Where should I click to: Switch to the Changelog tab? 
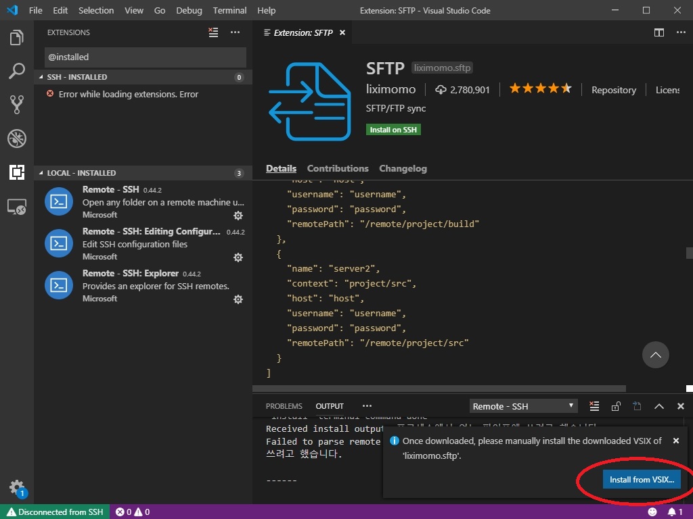(x=403, y=168)
